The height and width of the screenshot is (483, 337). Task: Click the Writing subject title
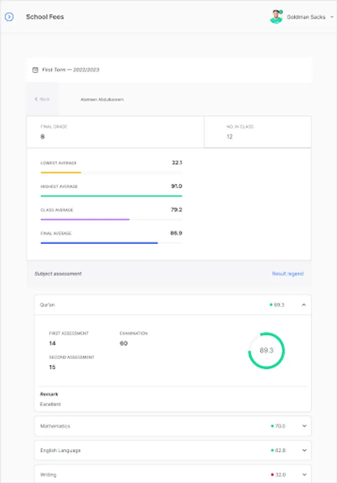coord(48,475)
